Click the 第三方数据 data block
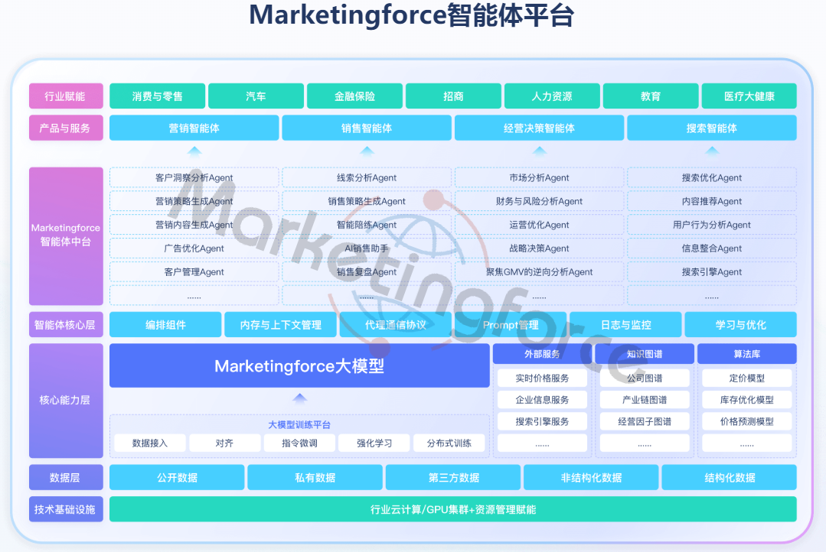826x552 pixels. coord(453,477)
